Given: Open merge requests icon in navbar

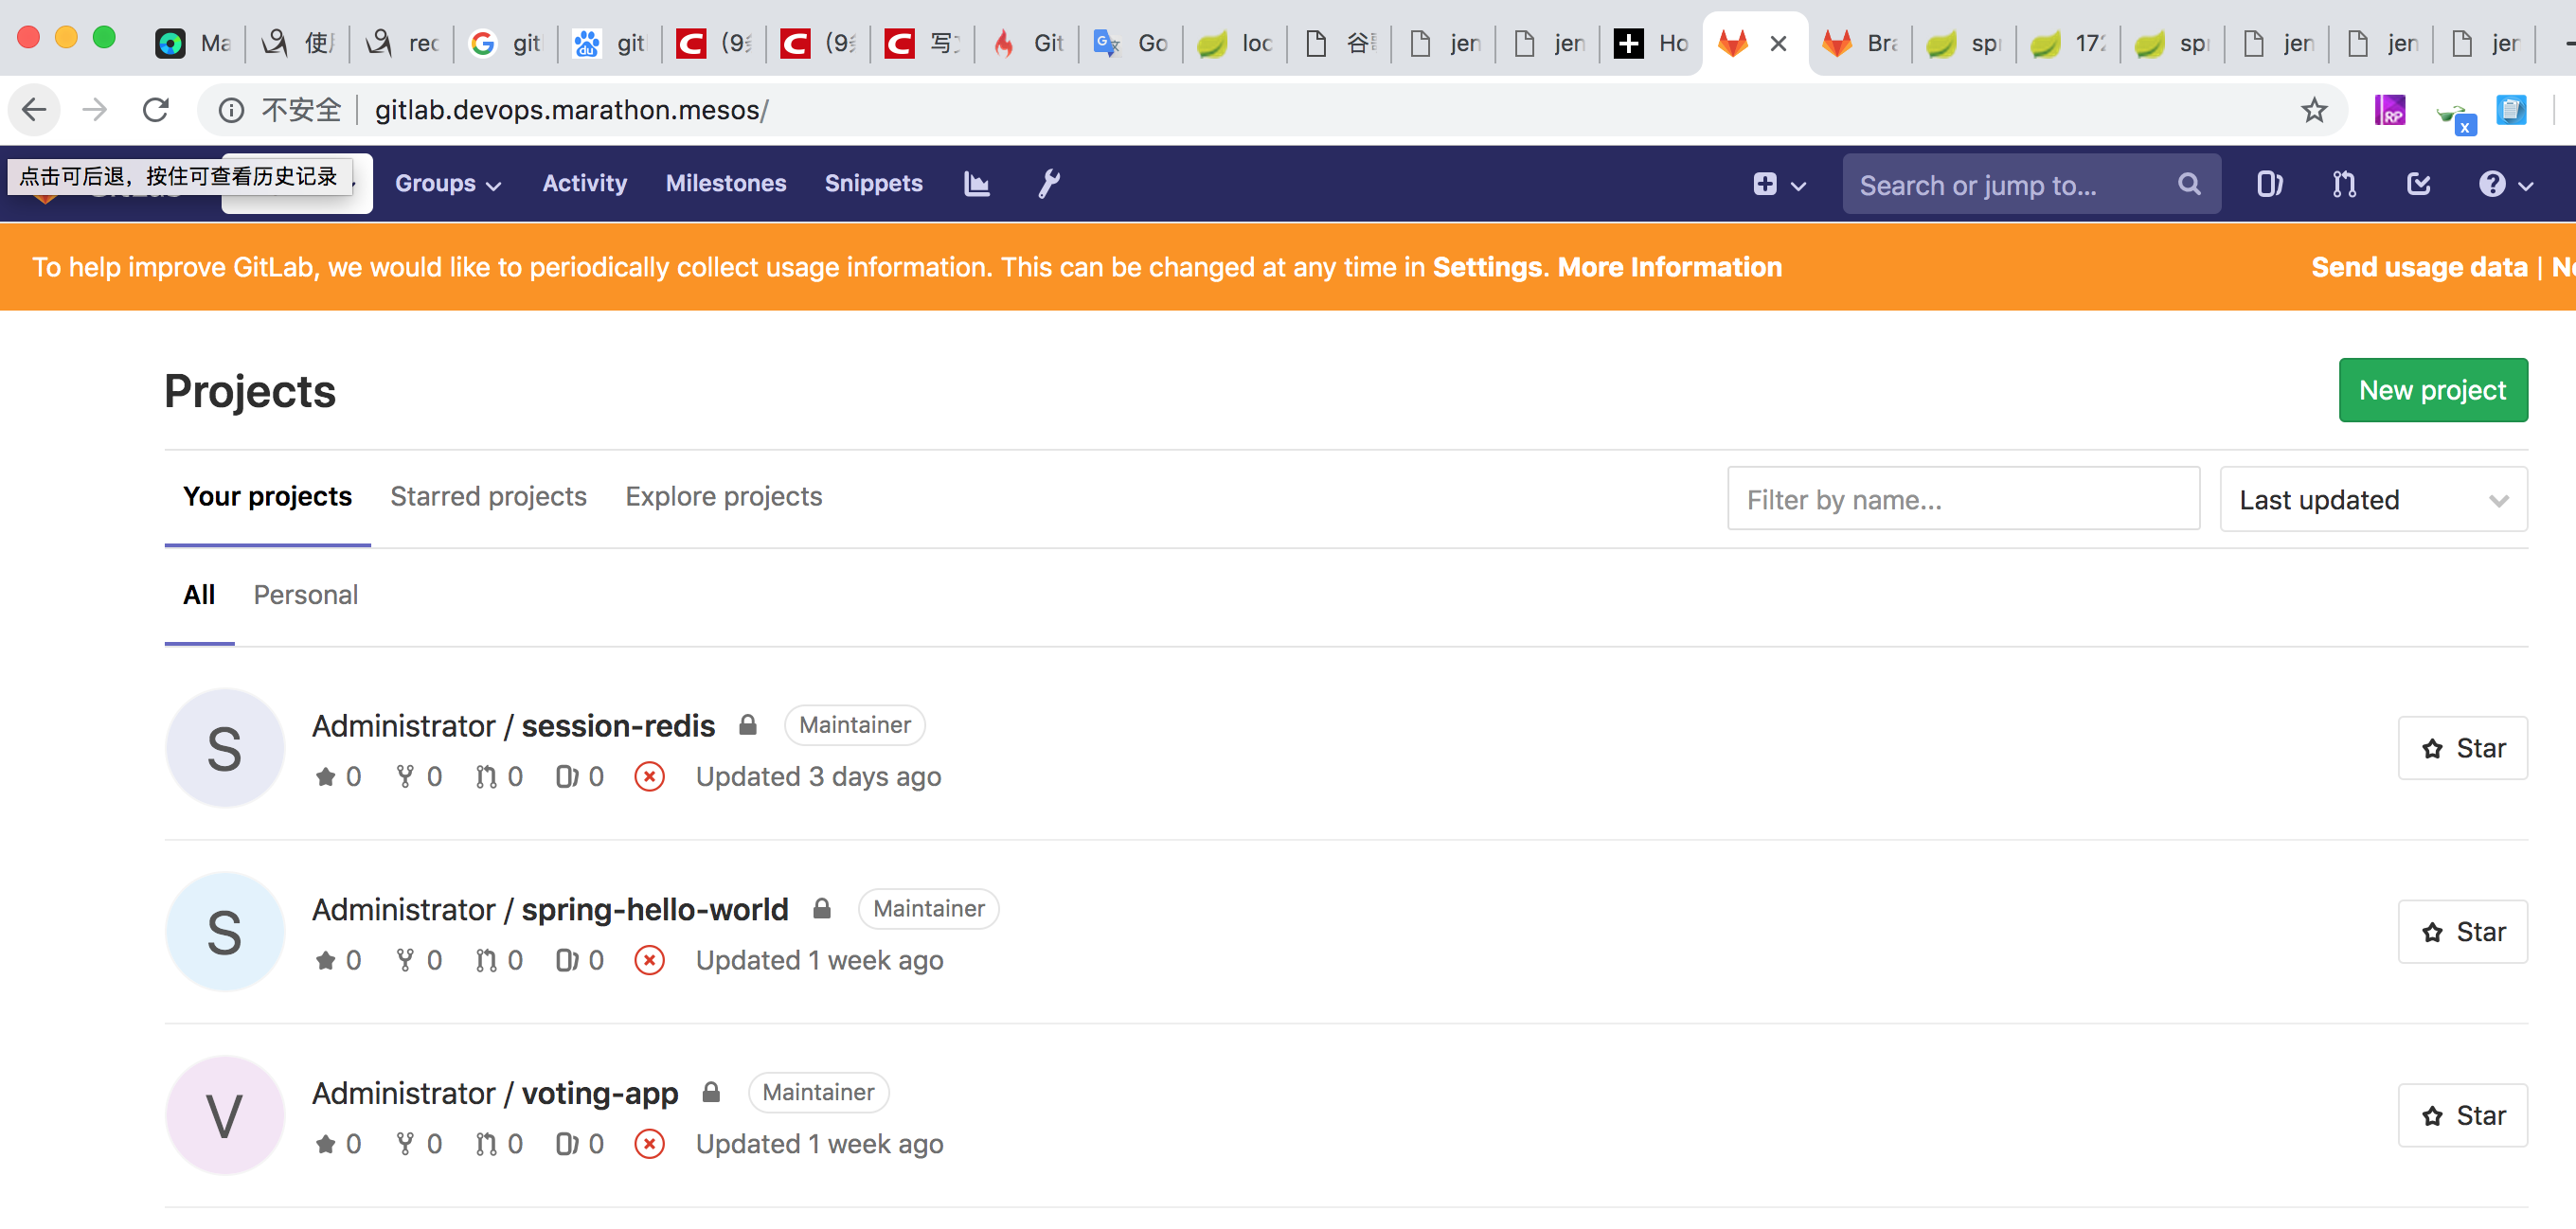Looking at the screenshot, I should [x=2344, y=185].
